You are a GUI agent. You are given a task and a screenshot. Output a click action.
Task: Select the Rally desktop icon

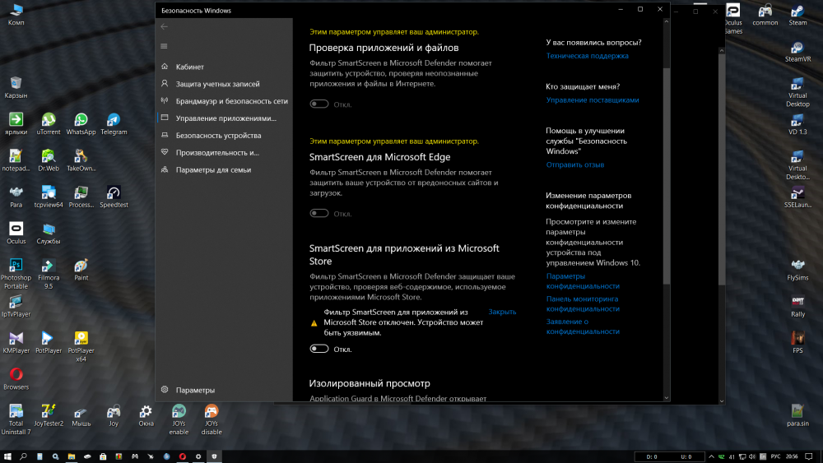[797, 306]
